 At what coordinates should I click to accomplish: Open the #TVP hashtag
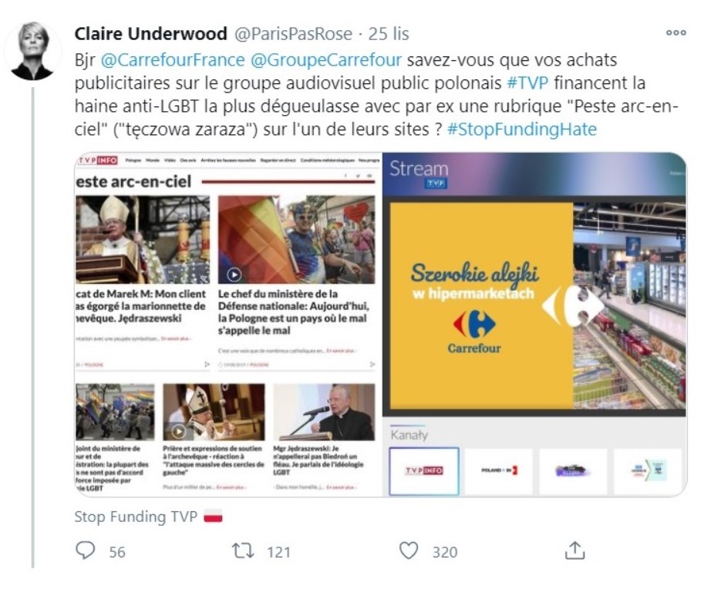coord(527,82)
